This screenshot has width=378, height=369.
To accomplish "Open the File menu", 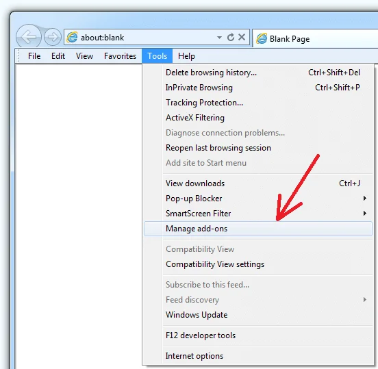I will coord(34,56).
